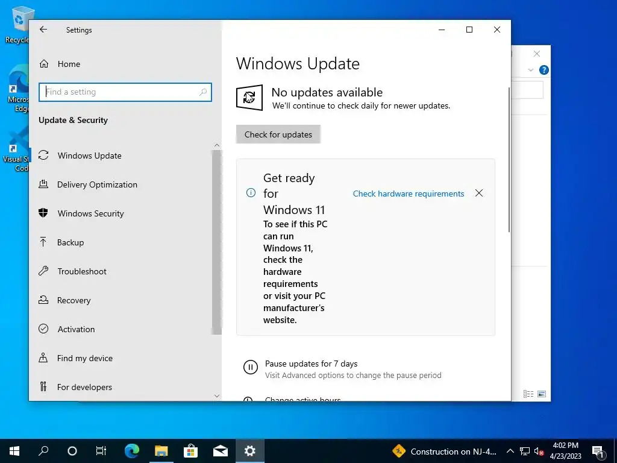Click the sidebar vertical scrollbar thumb
This screenshot has width=617, height=463.
coord(217,242)
